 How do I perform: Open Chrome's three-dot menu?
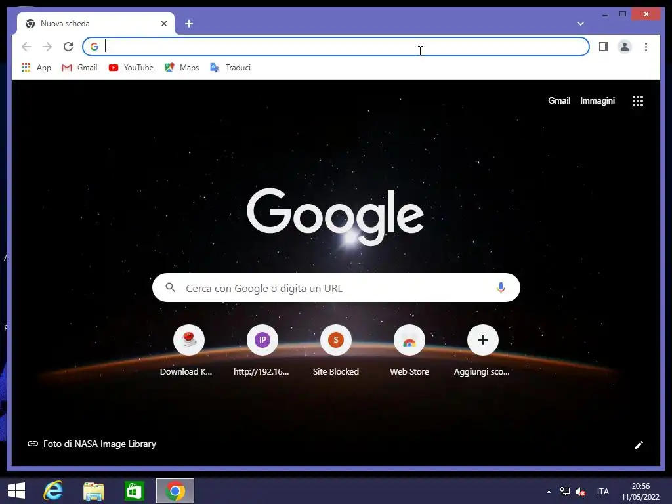(x=646, y=47)
